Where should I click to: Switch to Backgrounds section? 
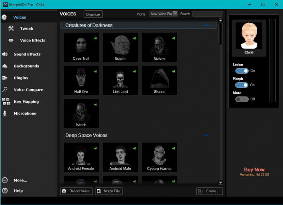pos(26,66)
